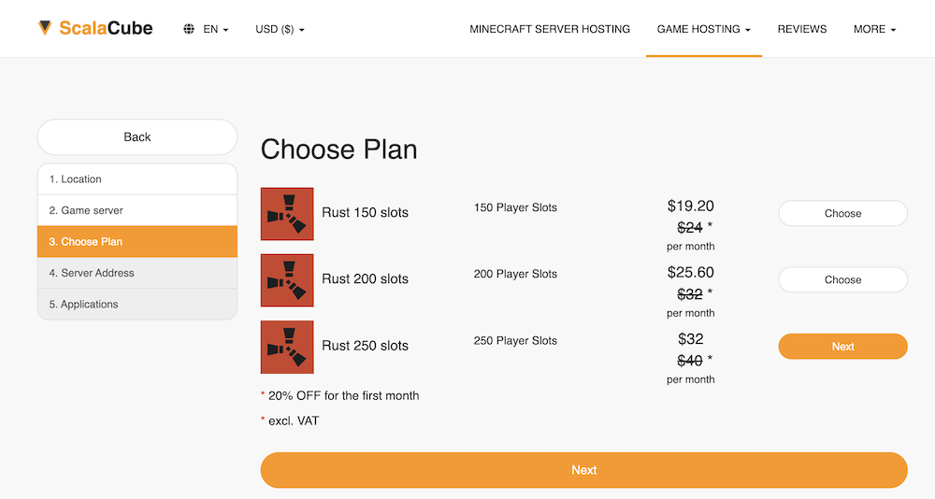The height and width of the screenshot is (499, 935).
Task: Open the USD ($) currency dropdown
Action: (280, 29)
